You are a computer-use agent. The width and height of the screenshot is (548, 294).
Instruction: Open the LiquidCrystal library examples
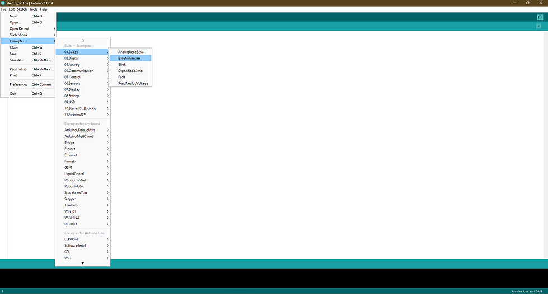(83, 174)
